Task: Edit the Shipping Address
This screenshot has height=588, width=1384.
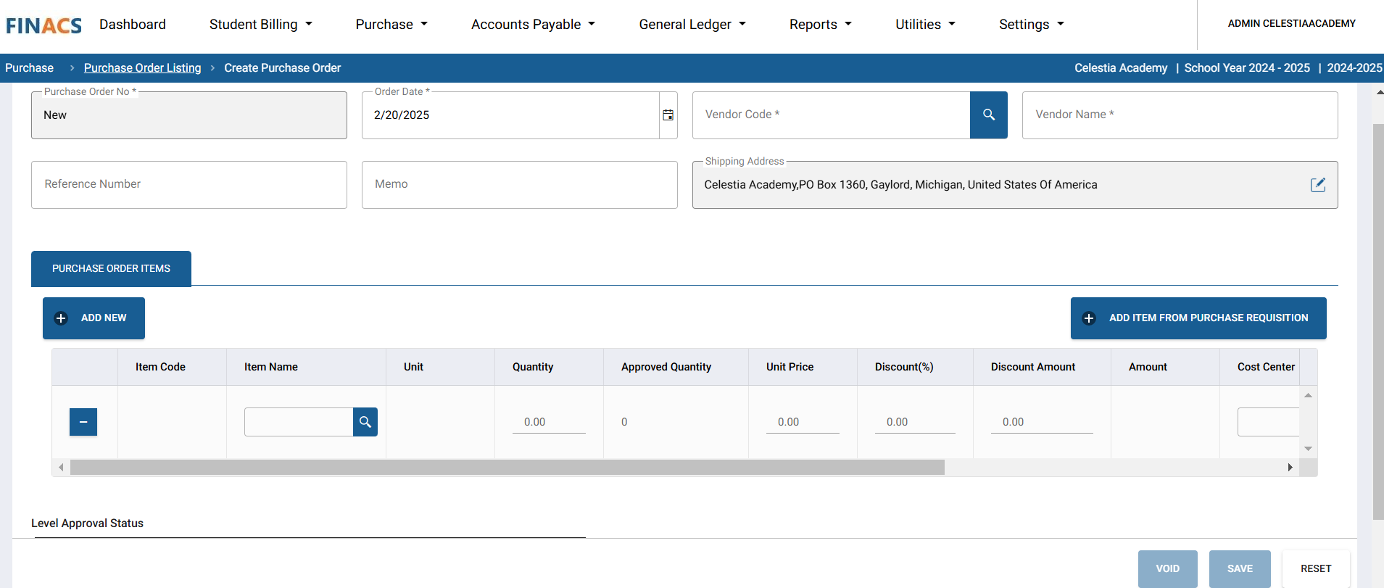Action: 1317,185
